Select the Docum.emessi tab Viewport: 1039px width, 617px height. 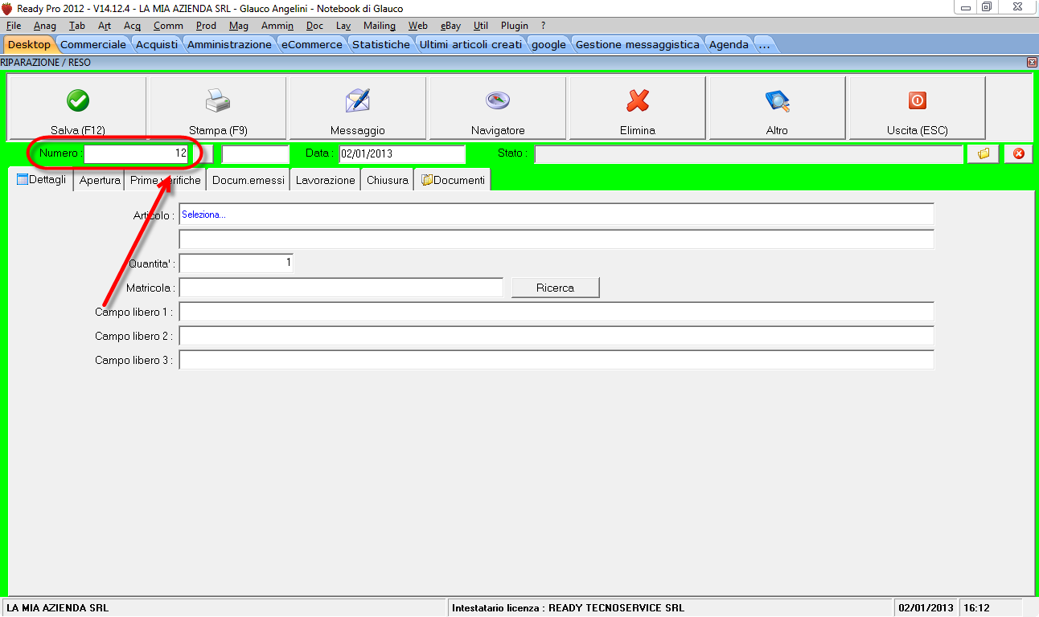point(248,180)
